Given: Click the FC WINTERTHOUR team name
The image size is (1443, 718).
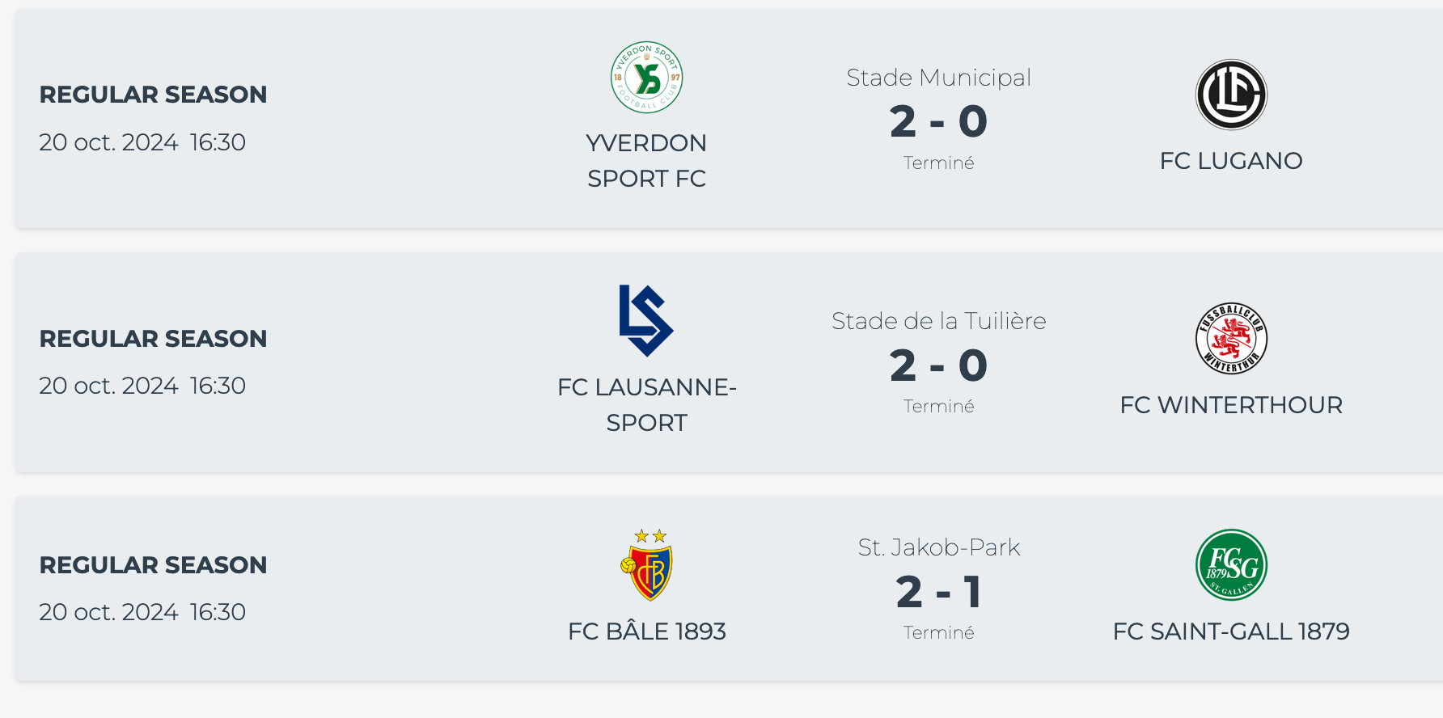Looking at the screenshot, I should [x=1231, y=405].
